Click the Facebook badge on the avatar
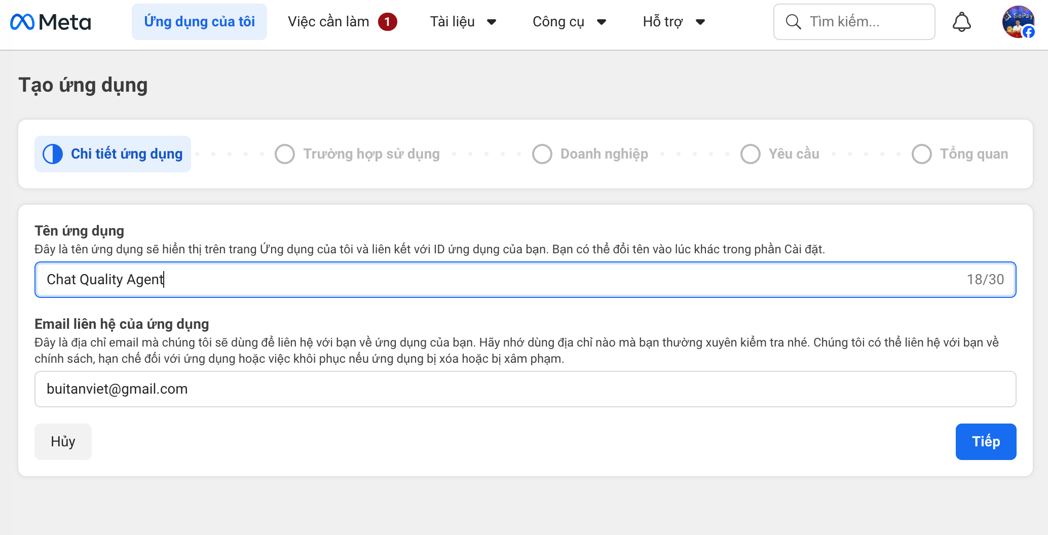This screenshot has height=535, width=1048. pos(1029,31)
